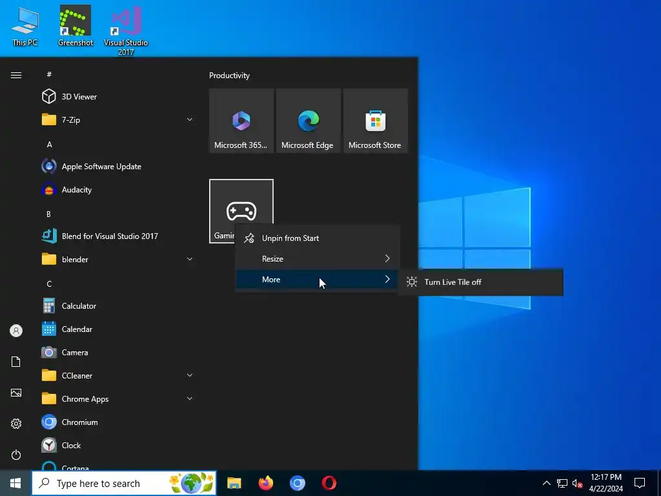Click the A letter header
This screenshot has height=496, width=661.
(49, 144)
